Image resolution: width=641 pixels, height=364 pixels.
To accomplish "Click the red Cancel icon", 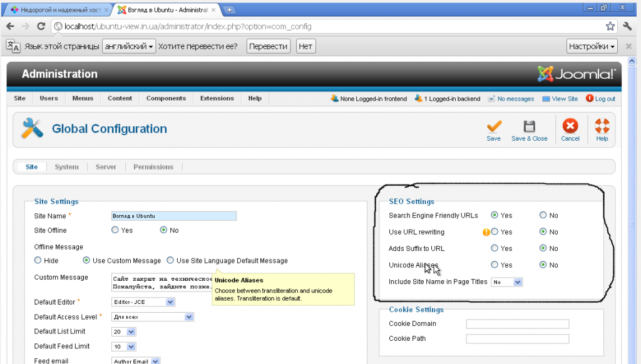I will tap(570, 126).
